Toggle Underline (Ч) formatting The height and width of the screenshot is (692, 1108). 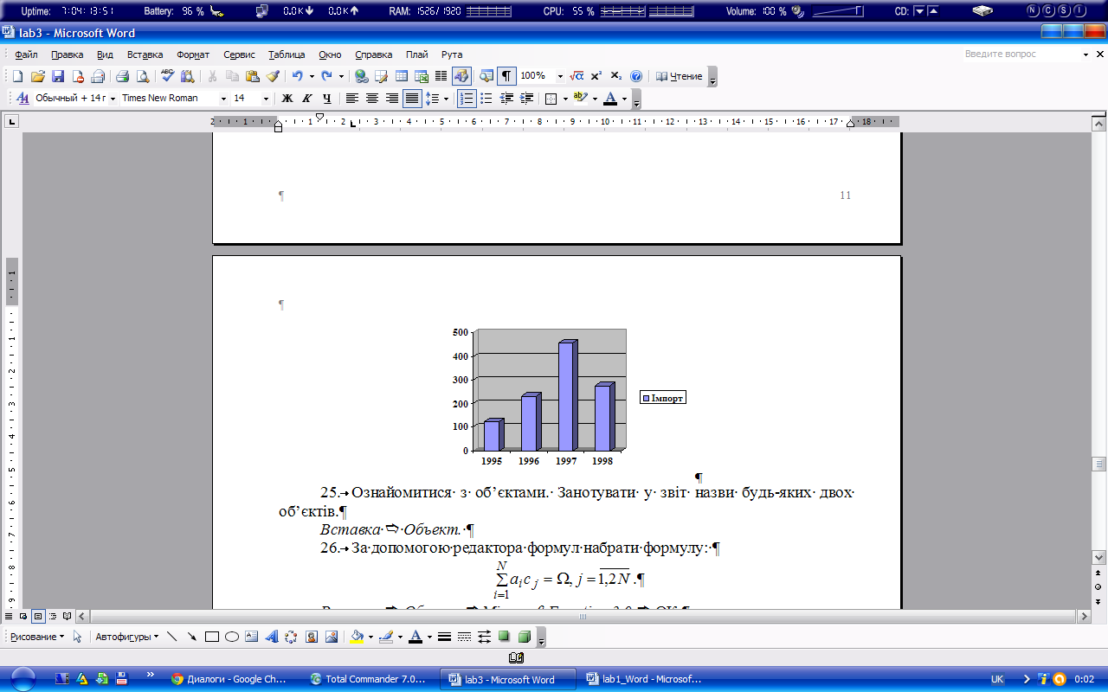(x=326, y=99)
